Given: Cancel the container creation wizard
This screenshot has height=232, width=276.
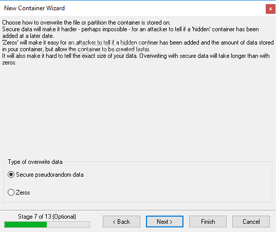Looking at the screenshot, I should click(x=251, y=222).
